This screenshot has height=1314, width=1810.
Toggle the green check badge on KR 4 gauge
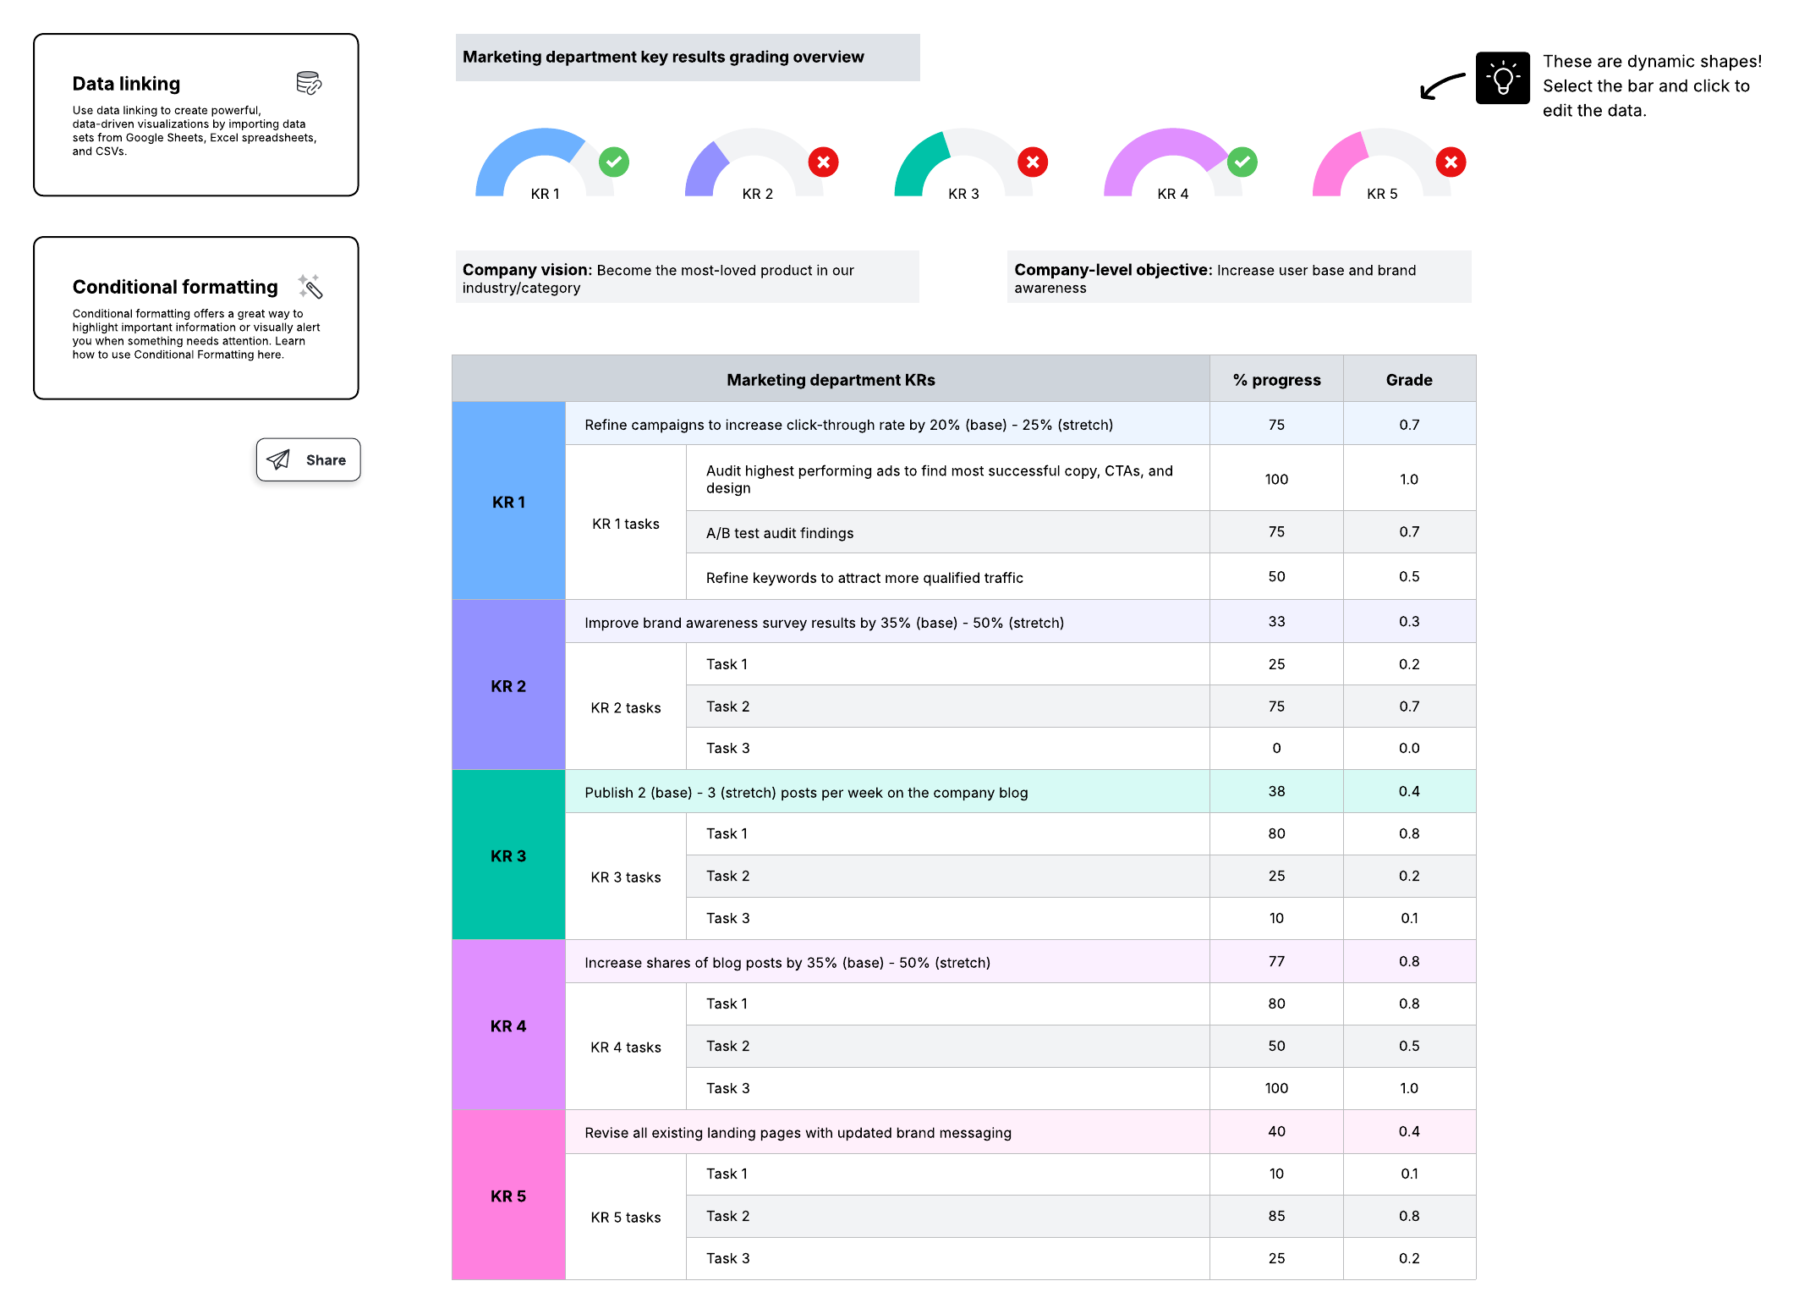click(1242, 161)
